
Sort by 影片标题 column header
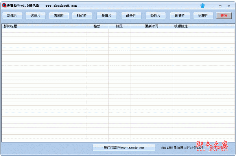44,26
